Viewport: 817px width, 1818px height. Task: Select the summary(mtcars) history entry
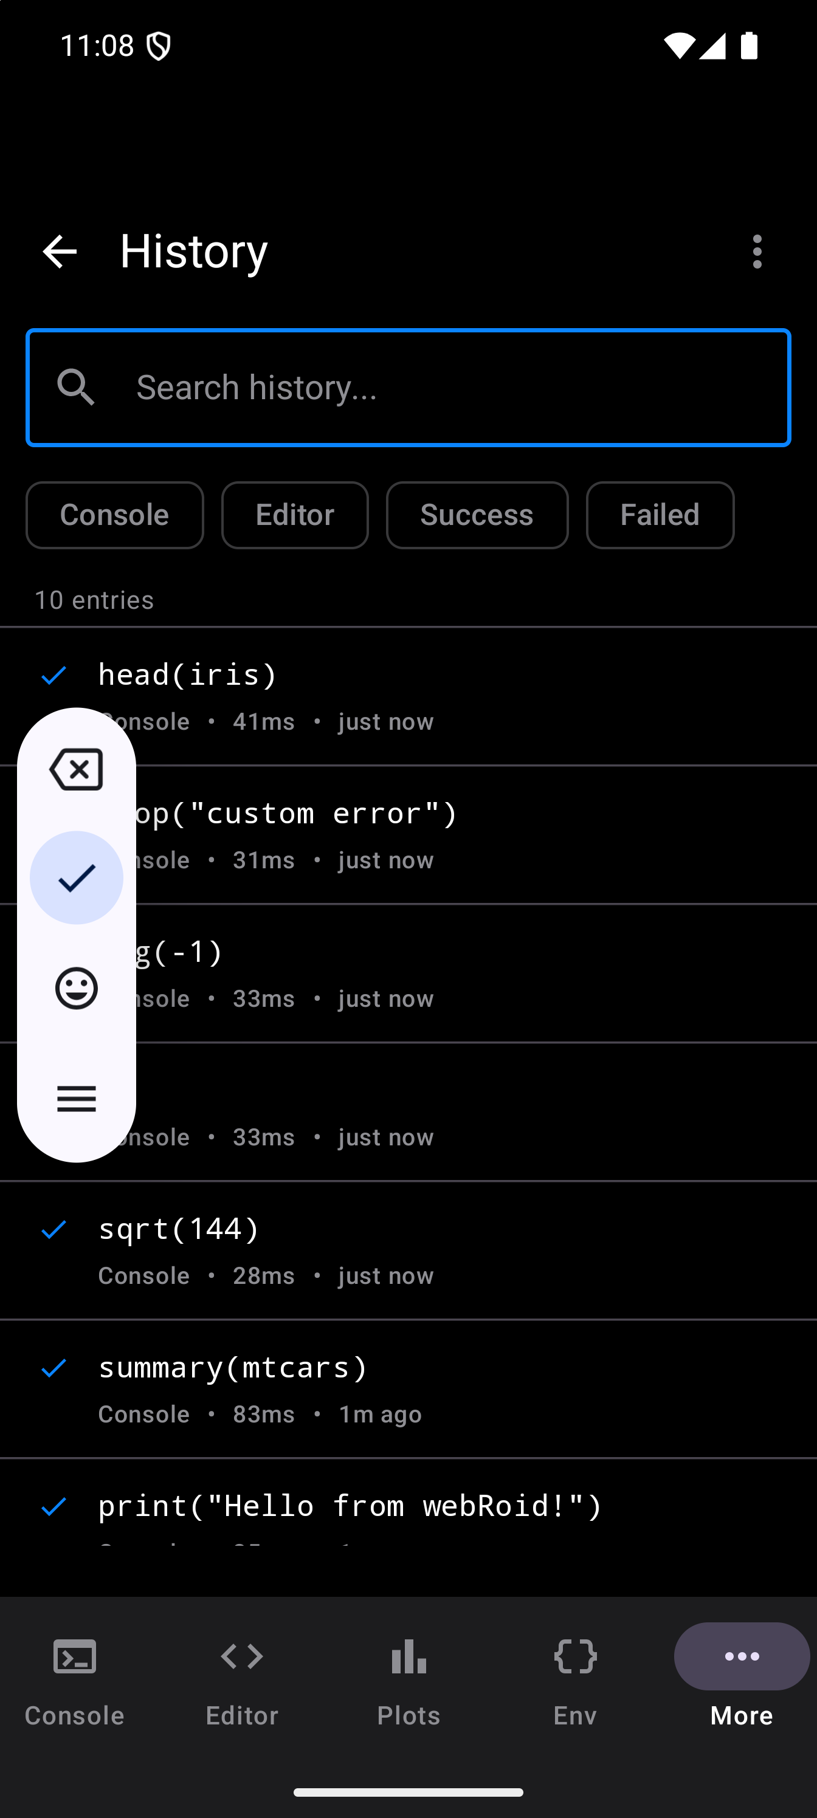point(424,1387)
